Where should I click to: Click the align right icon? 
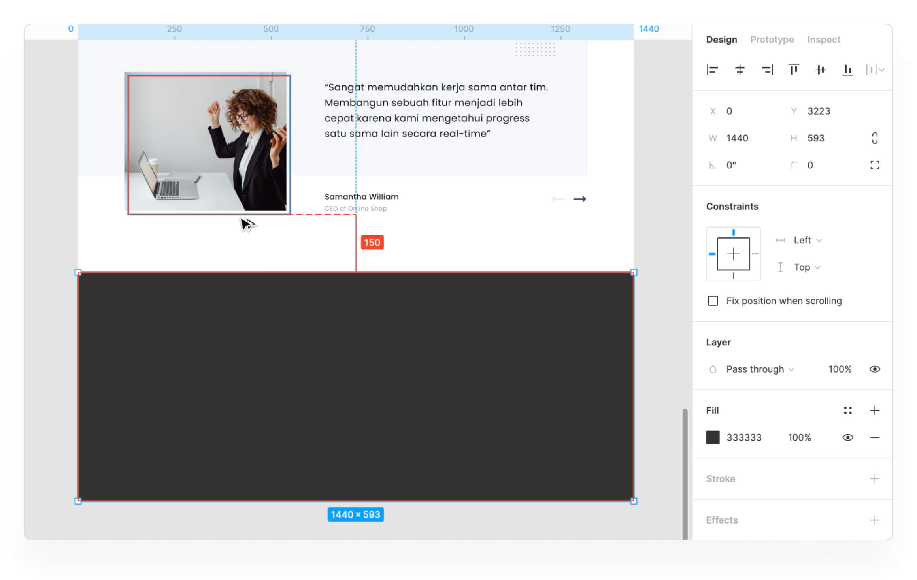tap(767, 70)
